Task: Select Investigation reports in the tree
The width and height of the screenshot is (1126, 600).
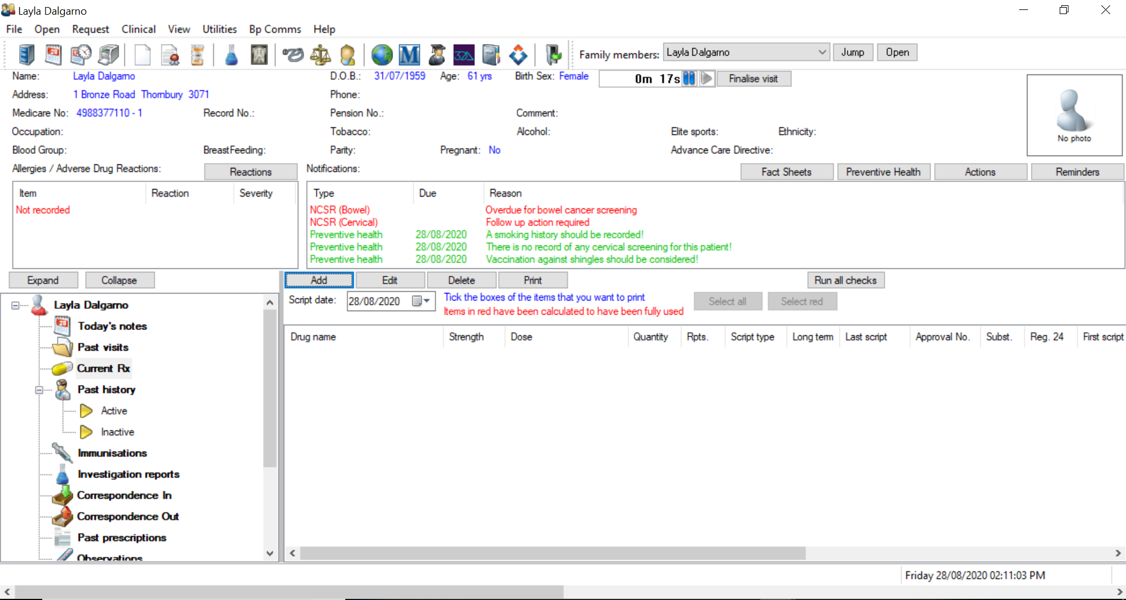Action: point(129,474)
